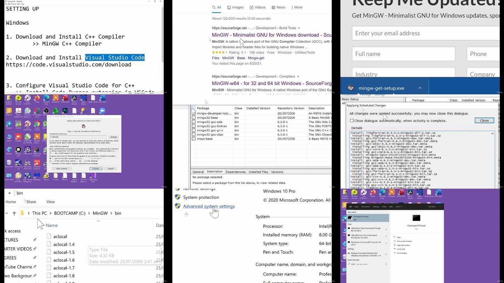Open Photoshop icon beside the MinGW installer dialog

click(65, 110)
